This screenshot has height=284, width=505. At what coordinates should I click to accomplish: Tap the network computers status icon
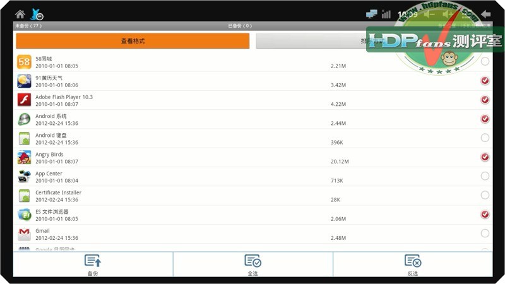pos(372,14)
